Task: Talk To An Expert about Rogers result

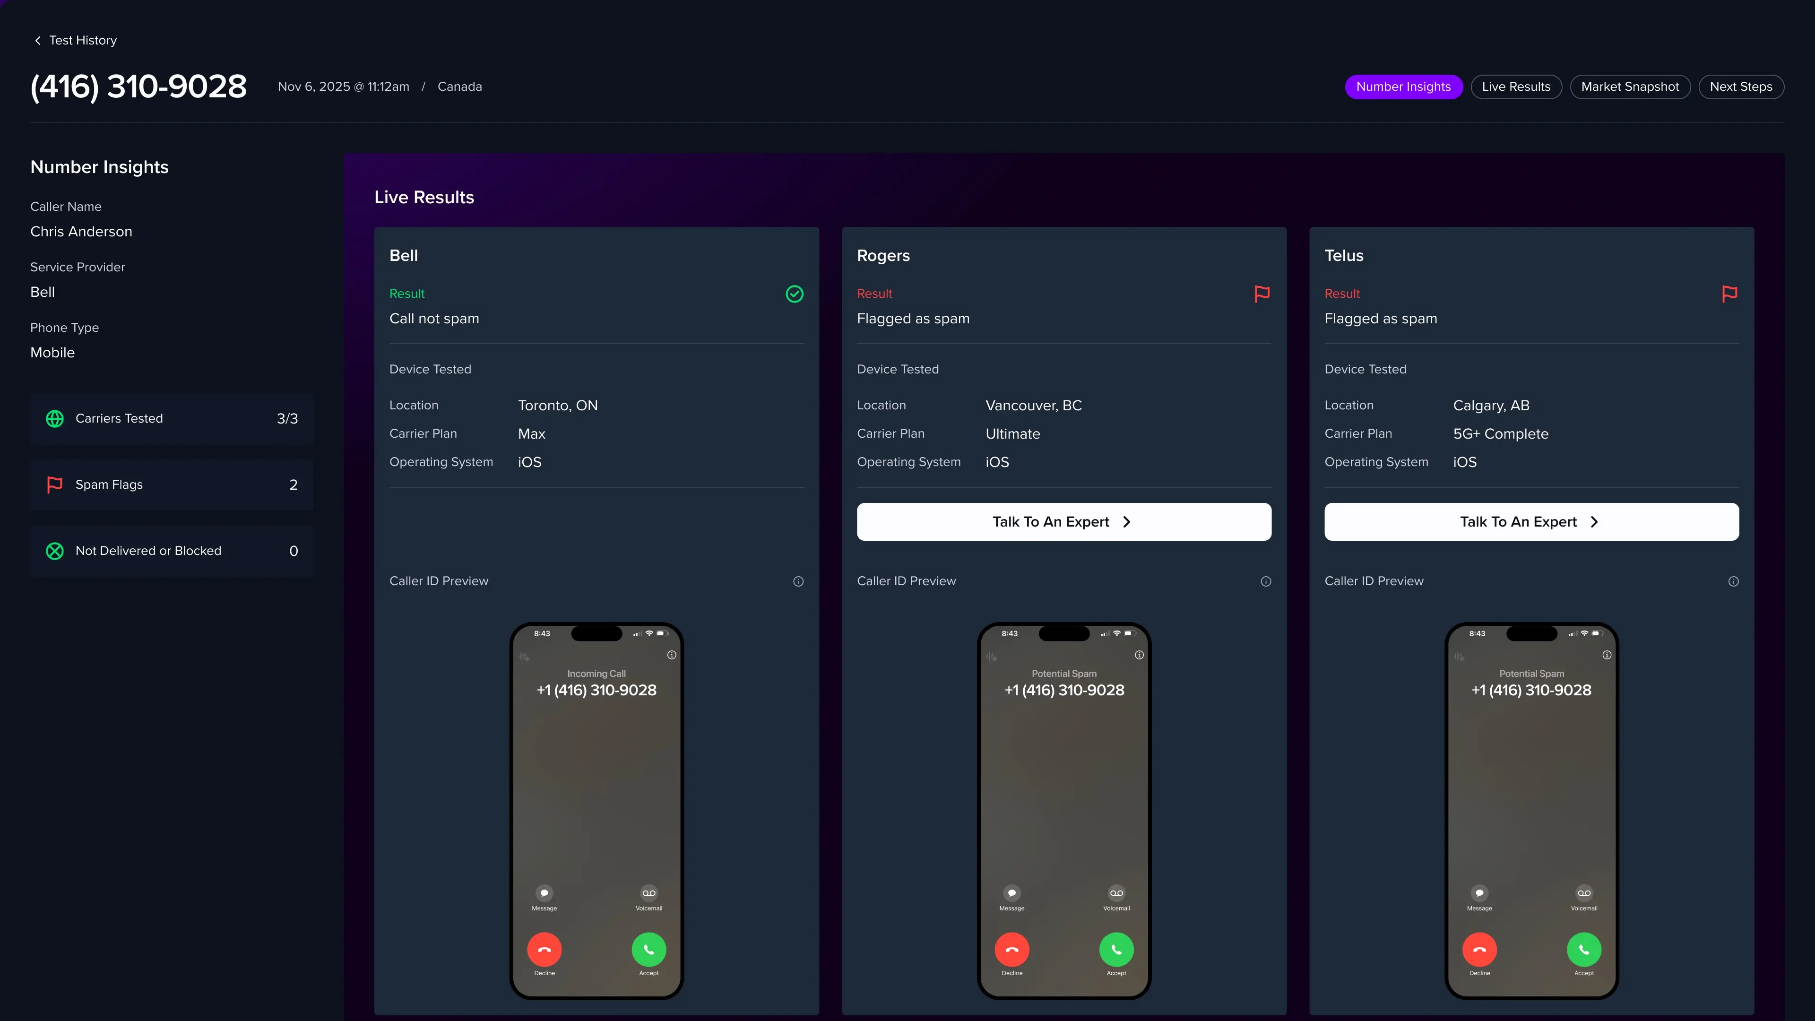Action: (x=1064, y=521)
